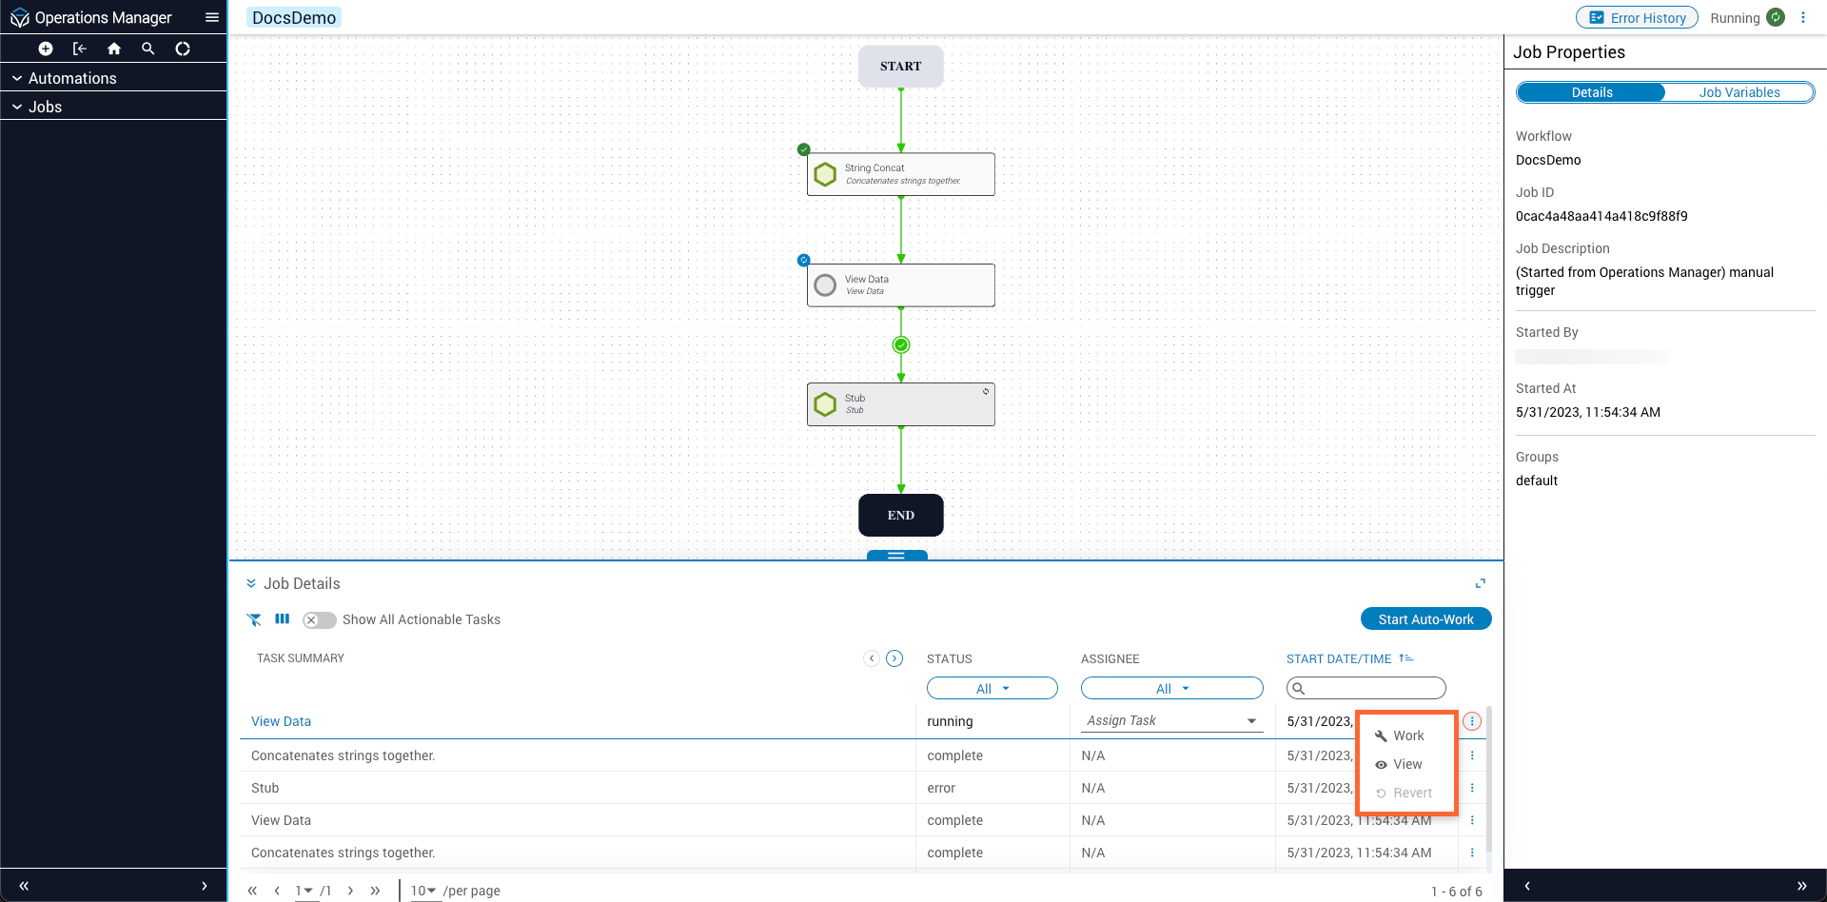Open the hamburger menu beside Operations Manager

212,17
